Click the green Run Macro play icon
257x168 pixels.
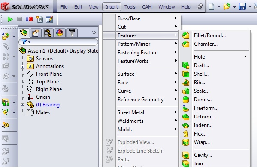[10, 19]
